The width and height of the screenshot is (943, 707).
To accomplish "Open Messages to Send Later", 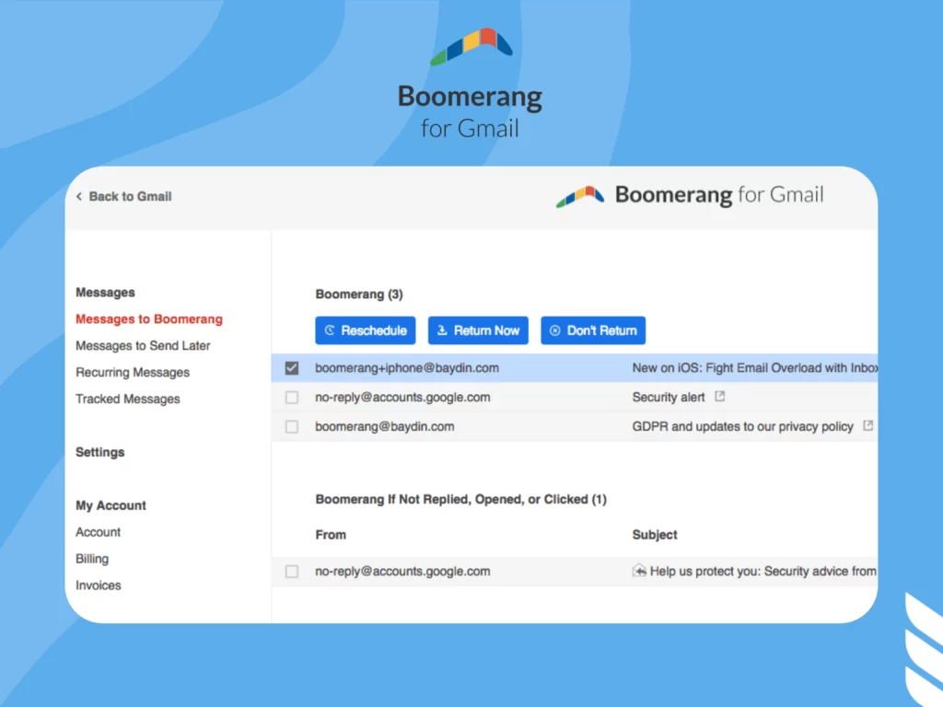I will coord(143,345).
